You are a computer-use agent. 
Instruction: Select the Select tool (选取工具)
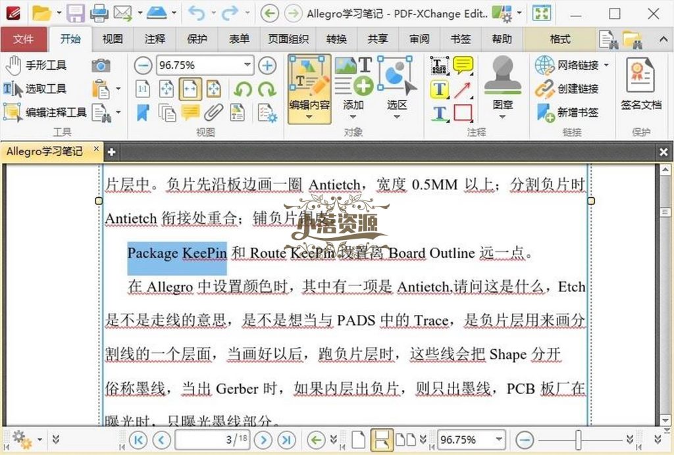click(36, 89)
